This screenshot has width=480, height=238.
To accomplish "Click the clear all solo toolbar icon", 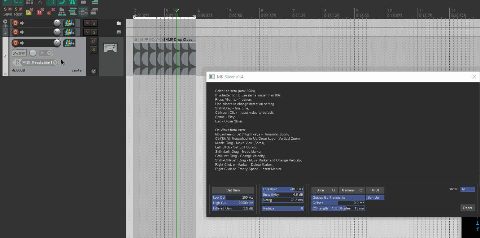I will (30, 12).
